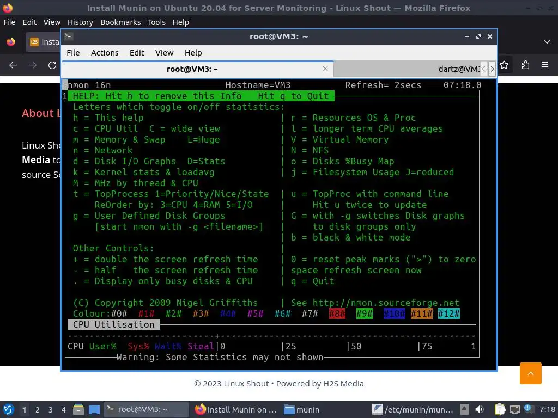558x418 pixels.
Task: Click the red #8# colour sample
Action: point(337,313)
